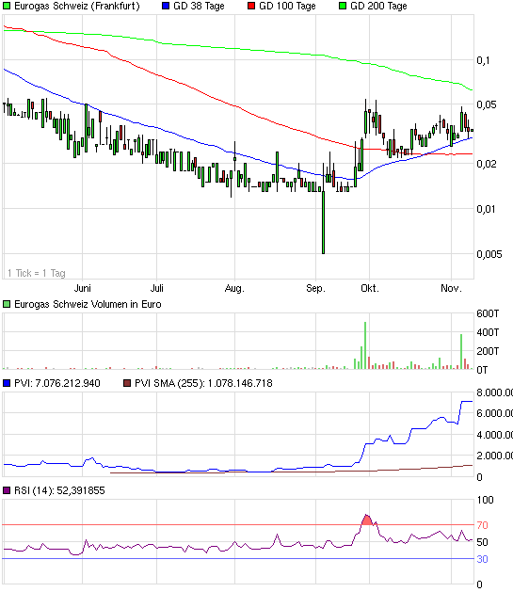This screenshot has width=513, height=592.
Task: Click the brown PVI SMA (255) legend swatch
Action: tap(127, 384)
